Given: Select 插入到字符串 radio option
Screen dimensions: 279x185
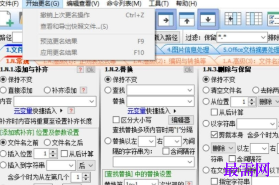Looking at the screenshot, I should point(3,165).
